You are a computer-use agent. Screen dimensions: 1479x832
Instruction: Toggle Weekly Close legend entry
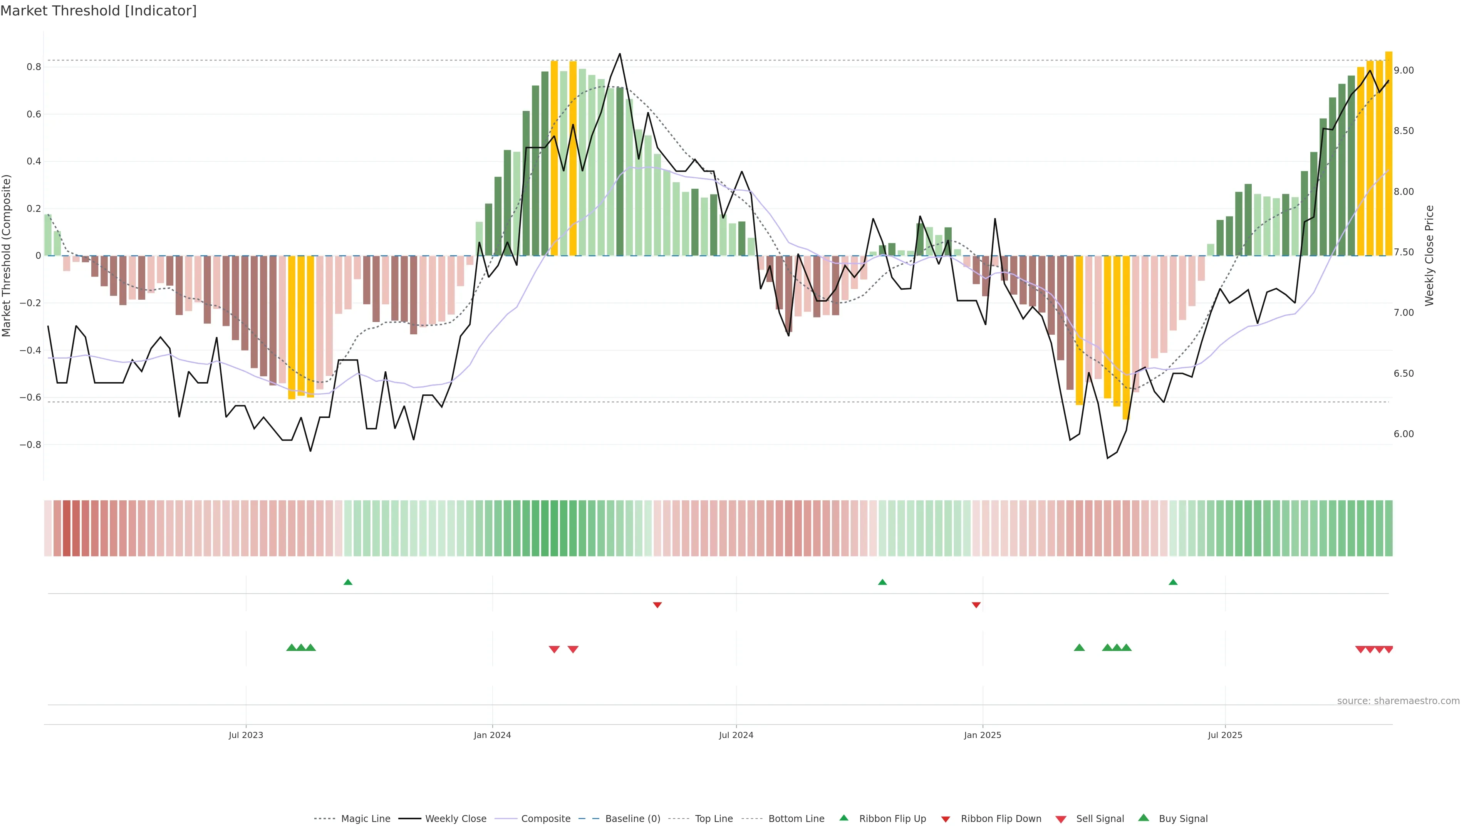(455, 819)
